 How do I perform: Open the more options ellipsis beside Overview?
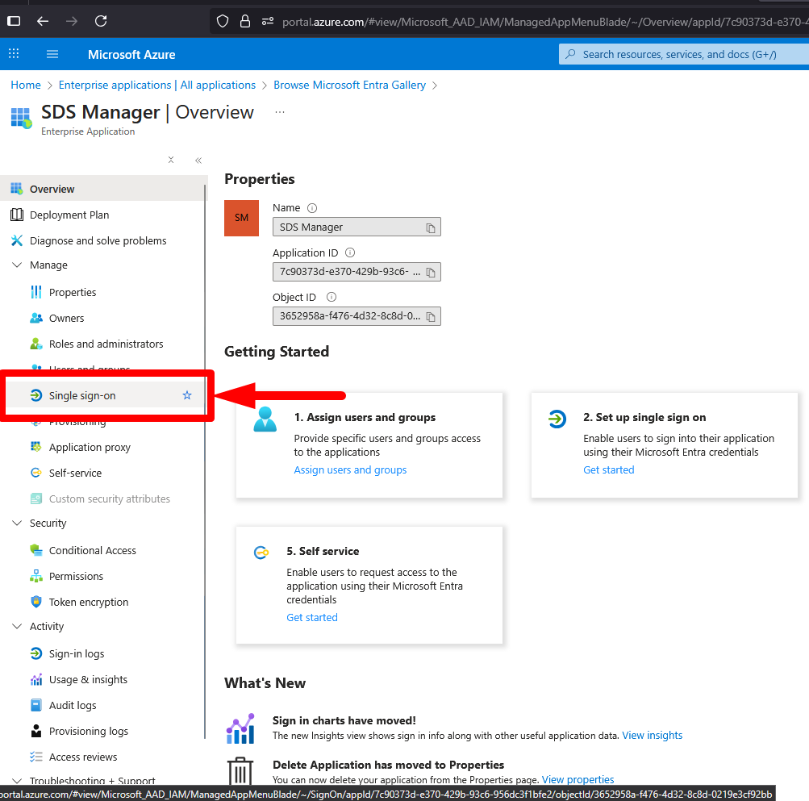280,112
